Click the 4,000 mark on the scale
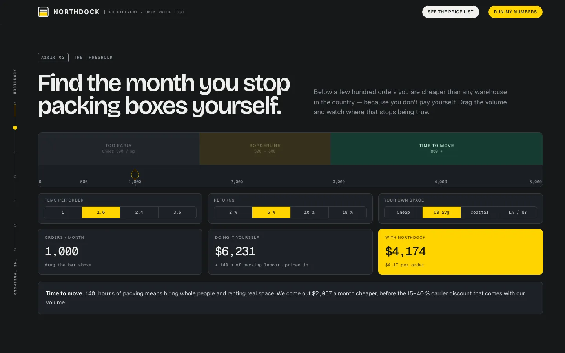 click(441, 182)
